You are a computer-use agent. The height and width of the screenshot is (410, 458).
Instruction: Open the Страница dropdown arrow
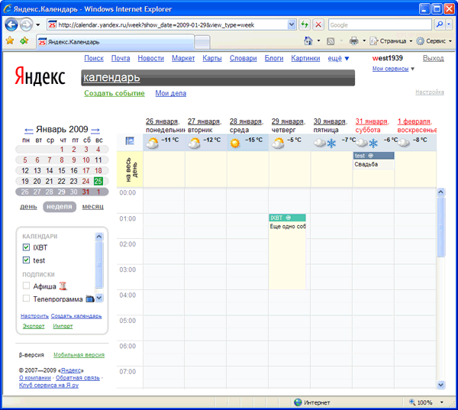coord(411,41)
